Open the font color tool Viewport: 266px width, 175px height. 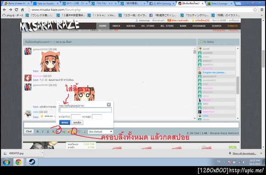(x=53, y=131)
